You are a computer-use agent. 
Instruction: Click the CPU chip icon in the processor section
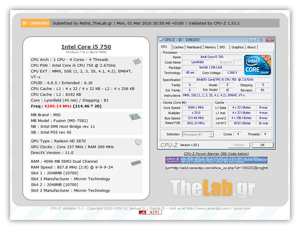(137, 61)
